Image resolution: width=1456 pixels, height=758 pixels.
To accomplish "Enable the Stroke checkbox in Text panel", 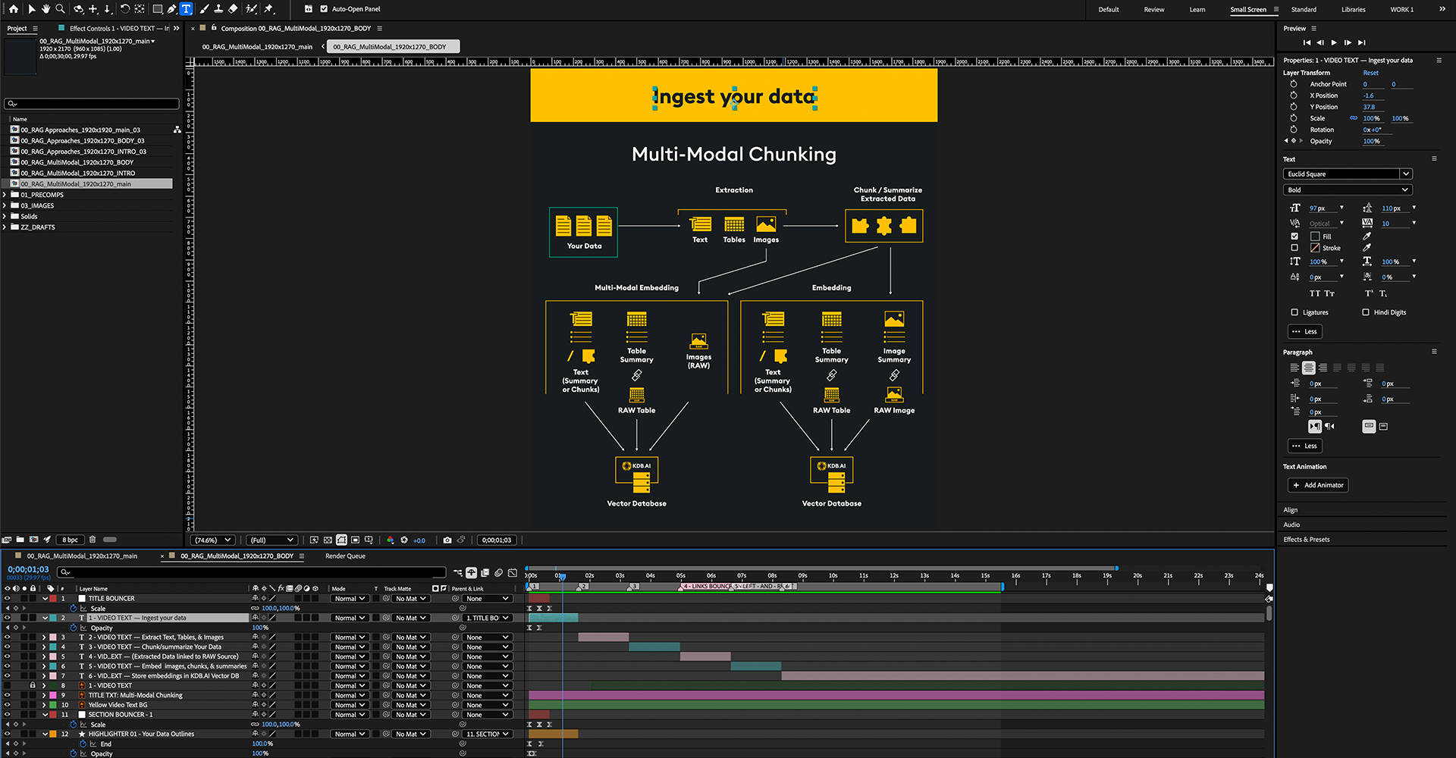I will [x=1294, y=248].
